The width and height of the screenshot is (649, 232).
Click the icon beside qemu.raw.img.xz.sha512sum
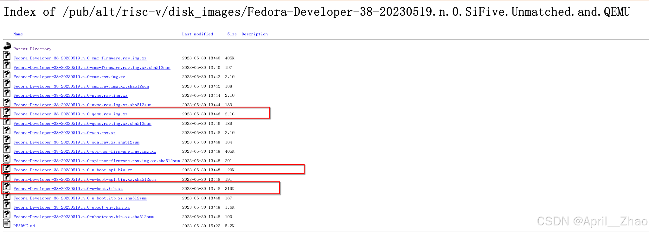coord(7,121)
